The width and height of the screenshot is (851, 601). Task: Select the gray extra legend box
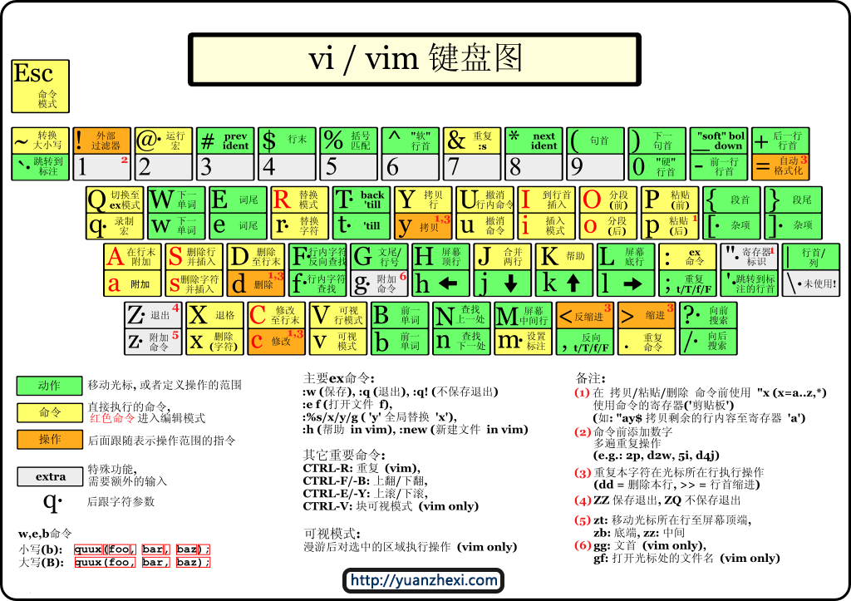(49, 476)
